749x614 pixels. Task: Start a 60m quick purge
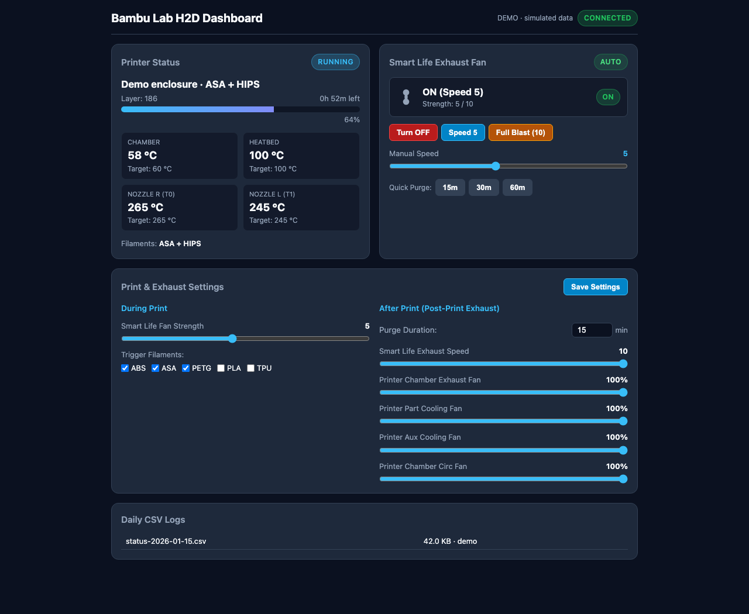[x=517, y=187]
